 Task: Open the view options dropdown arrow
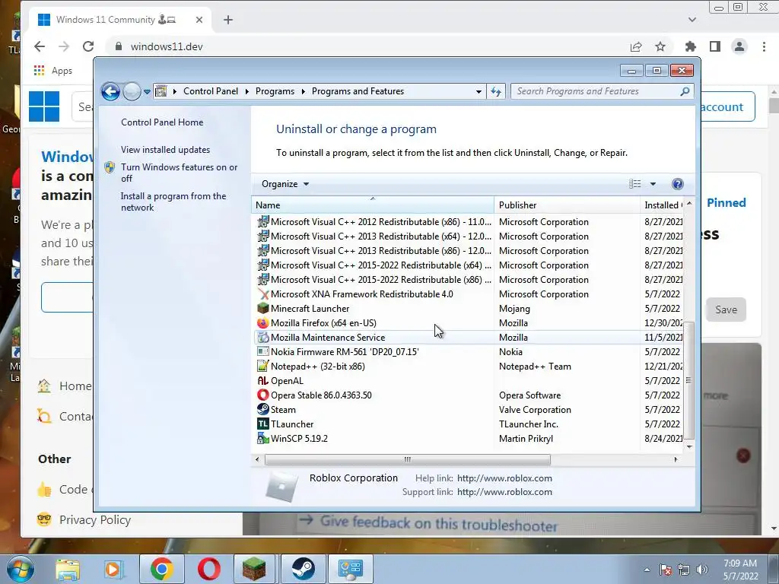(653, 184)
